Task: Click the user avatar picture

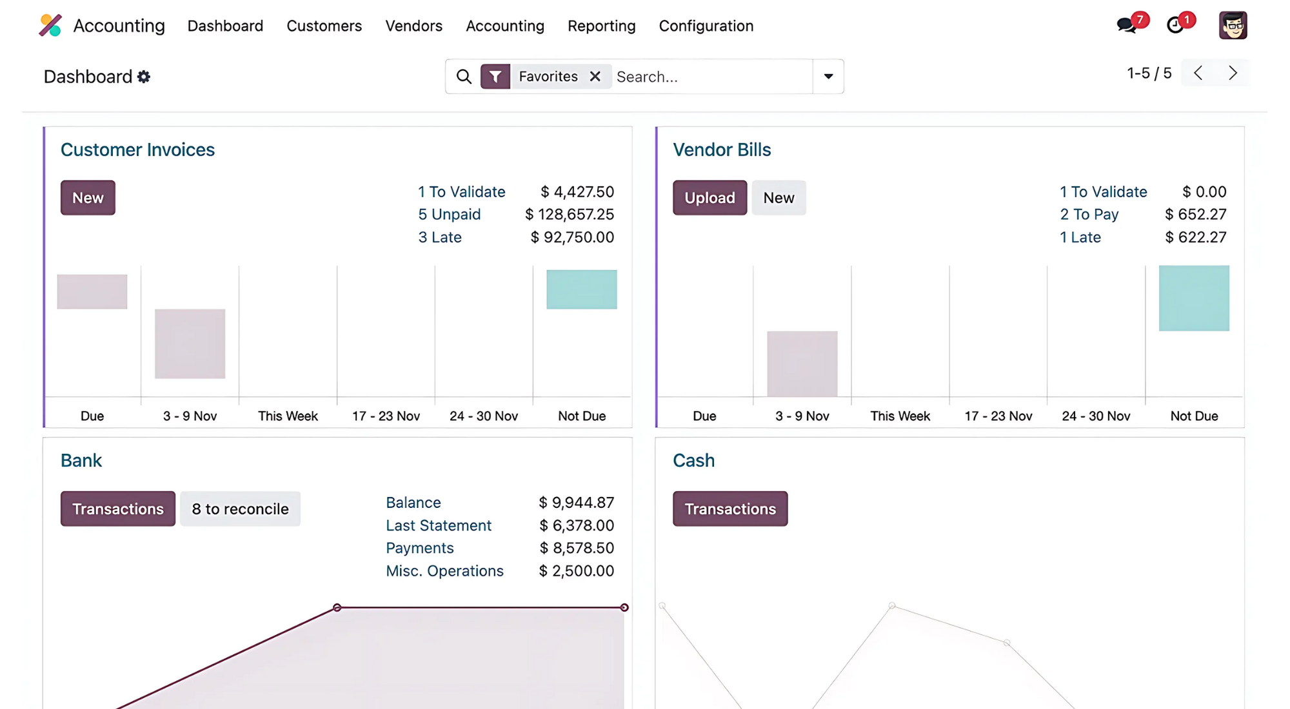Action: [x=1233, y=25]
